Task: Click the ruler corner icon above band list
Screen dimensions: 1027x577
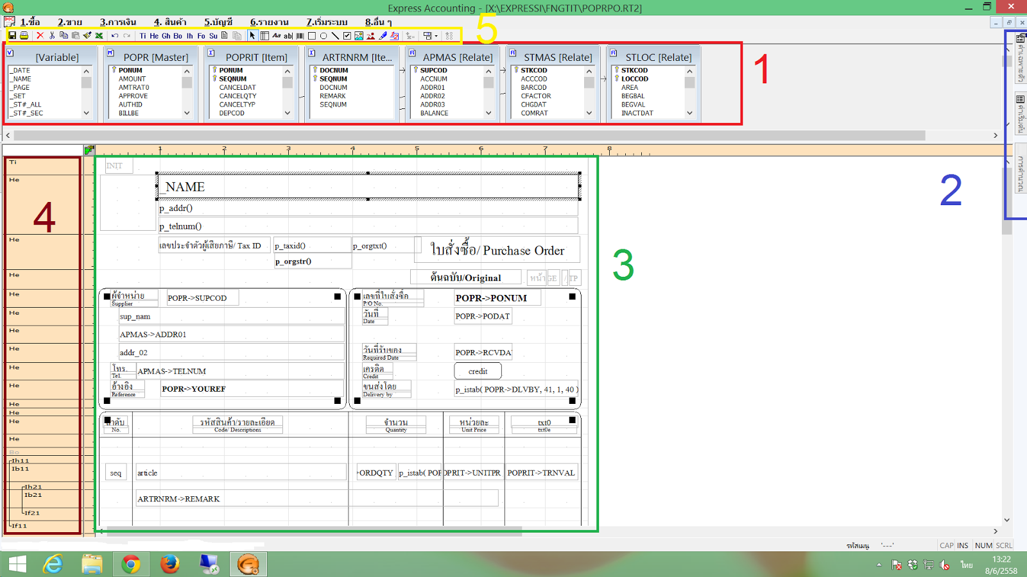Action: pyautogui.click(x=89, y=150)
